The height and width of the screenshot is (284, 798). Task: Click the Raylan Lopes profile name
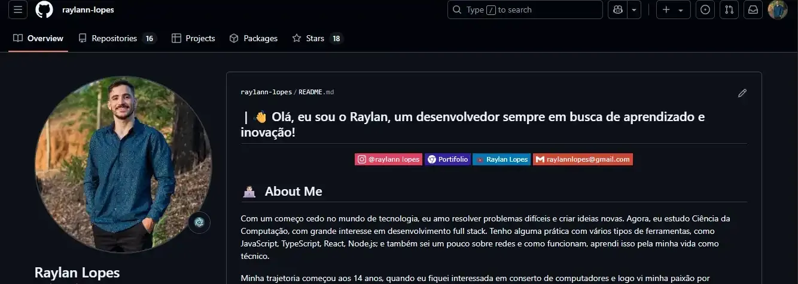click(77, 273)
